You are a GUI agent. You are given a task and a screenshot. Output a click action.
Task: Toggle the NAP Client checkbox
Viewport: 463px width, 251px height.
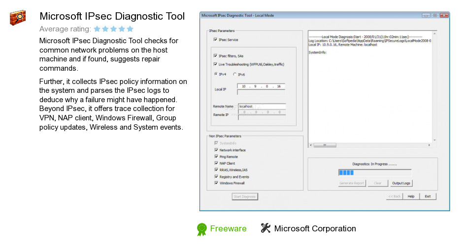tap(216, 163)
